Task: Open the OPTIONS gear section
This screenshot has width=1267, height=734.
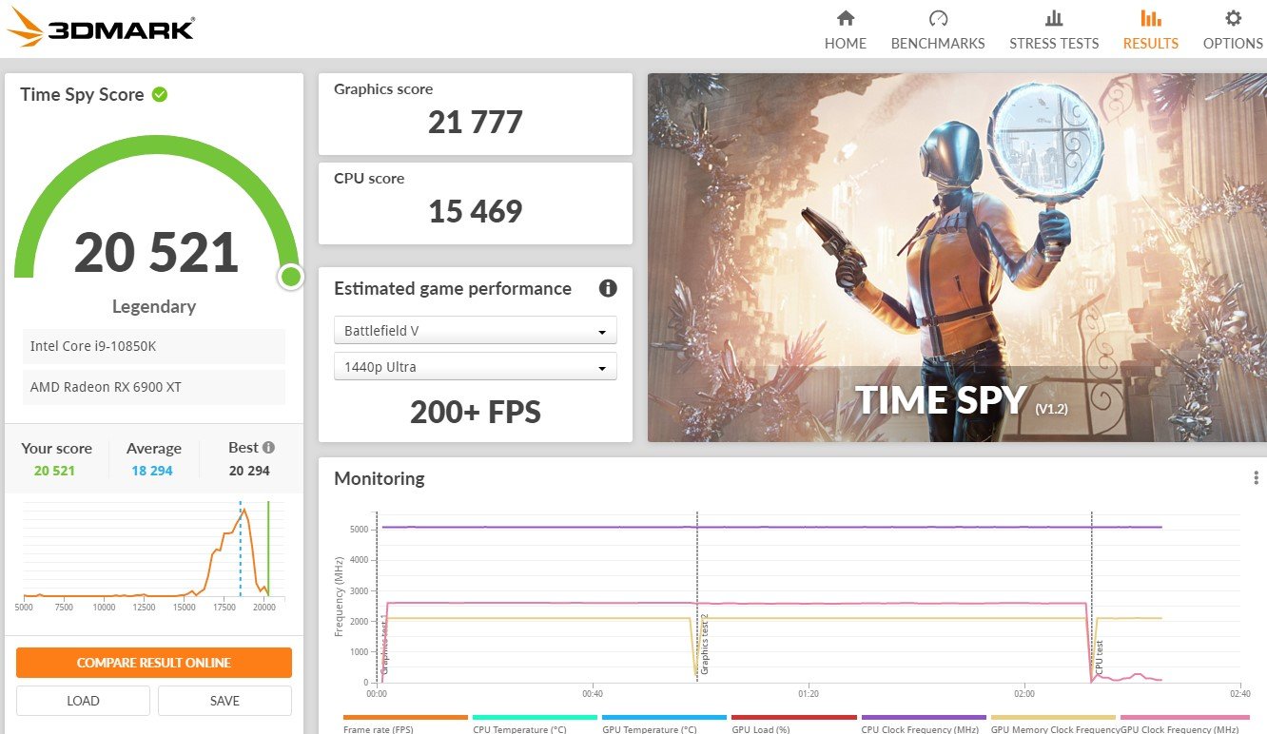Action: coord(1233,30)
